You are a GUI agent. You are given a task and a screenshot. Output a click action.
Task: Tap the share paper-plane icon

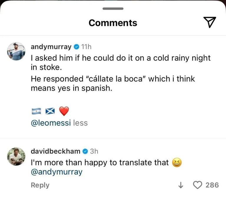tap(210, 22)
